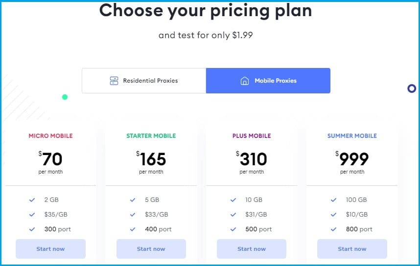Click the checkmark beside 100 GB
Screen dimensions: 420x266
click(334, 200)
